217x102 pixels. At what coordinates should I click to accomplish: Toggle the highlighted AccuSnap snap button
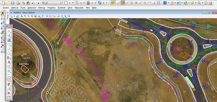[113, 3]
